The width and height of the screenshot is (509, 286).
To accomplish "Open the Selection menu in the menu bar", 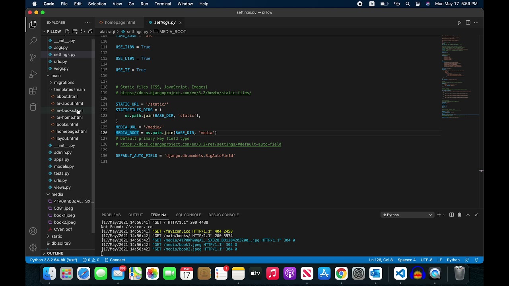I will (x=97, y=4).
